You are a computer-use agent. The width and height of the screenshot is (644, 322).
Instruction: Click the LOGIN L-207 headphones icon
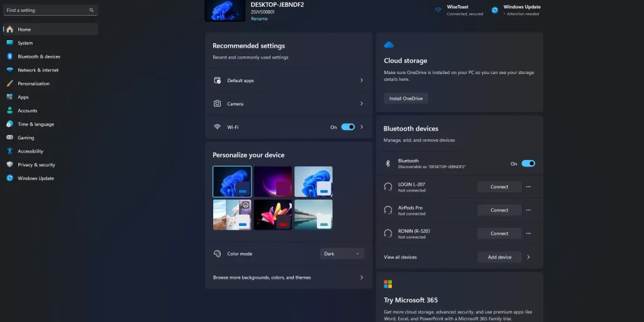387,187
